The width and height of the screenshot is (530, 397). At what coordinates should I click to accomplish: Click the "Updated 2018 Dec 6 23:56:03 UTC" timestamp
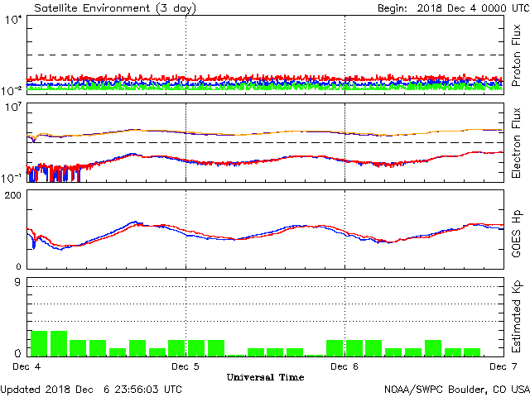(x=91, y=390)
